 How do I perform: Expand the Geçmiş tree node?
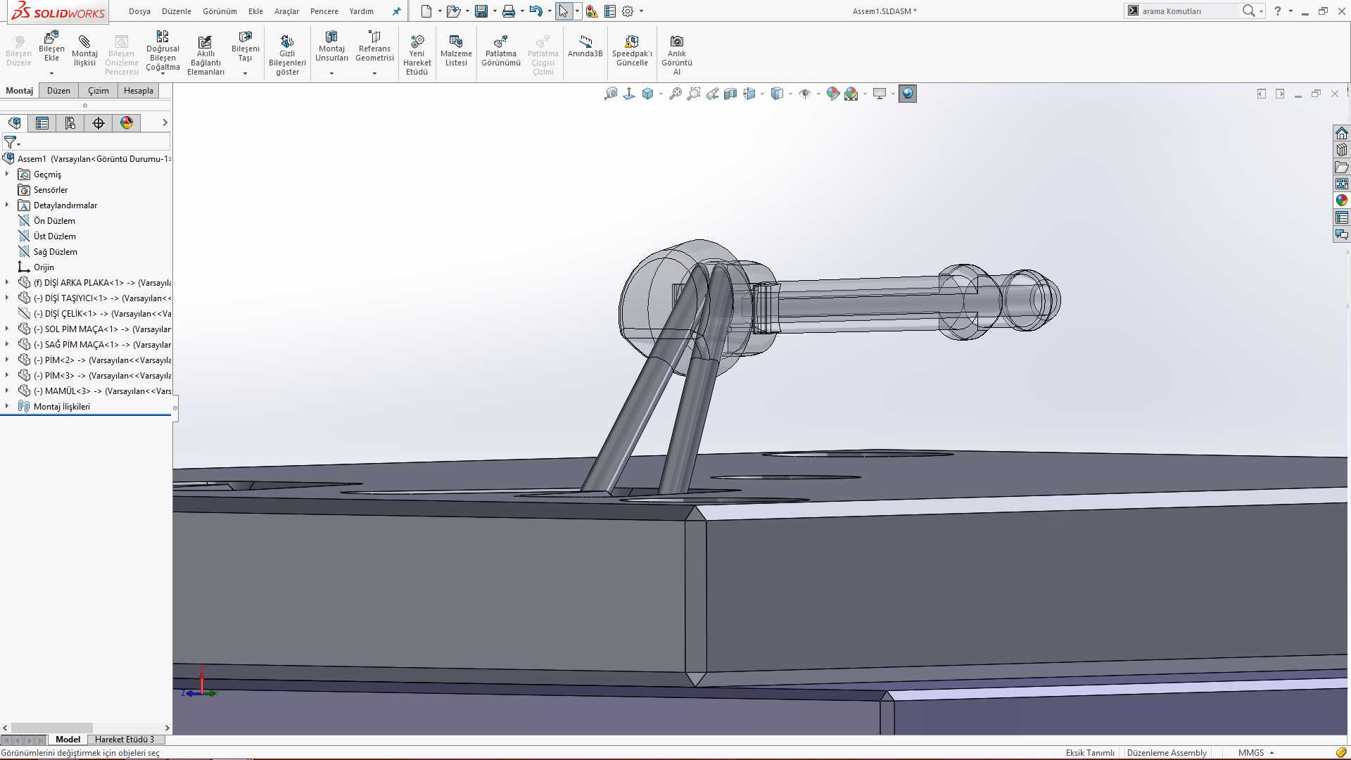pos(7,174)
